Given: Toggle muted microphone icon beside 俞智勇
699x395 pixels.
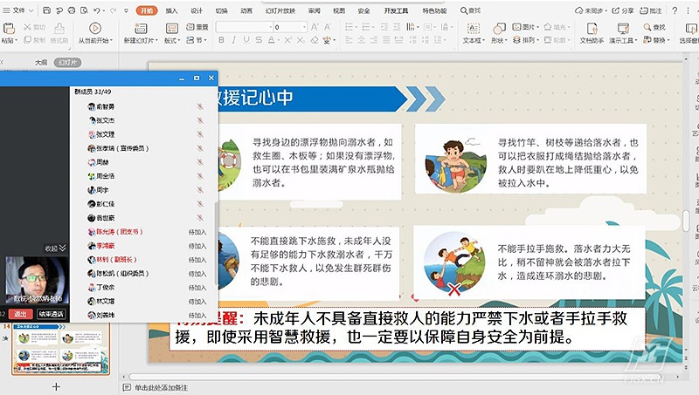Looking at the screenshot, I should (x=200, y=106).
